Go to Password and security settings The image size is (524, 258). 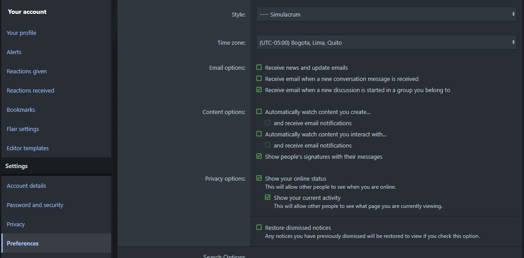[35, 205]
